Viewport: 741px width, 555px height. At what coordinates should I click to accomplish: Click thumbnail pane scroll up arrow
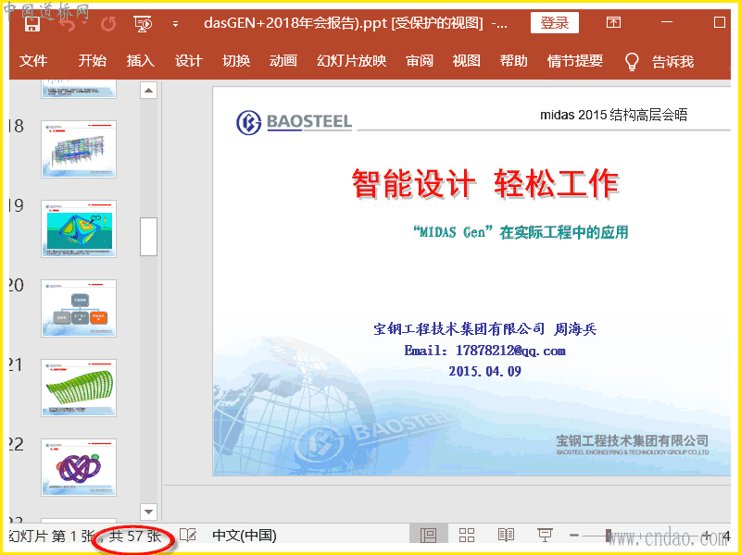click(x=148, y=90)
